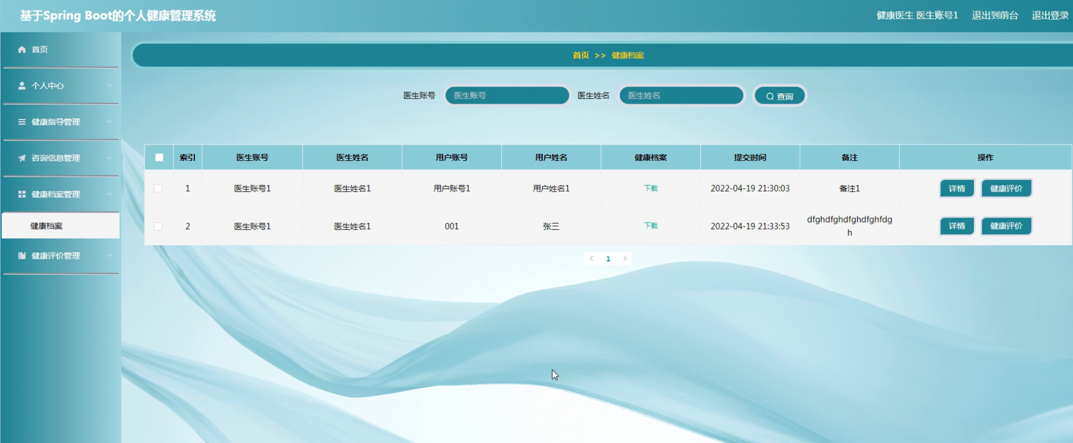
Task: Click the list icon beside 健康指导管理
Action: (x=22, y=122)
